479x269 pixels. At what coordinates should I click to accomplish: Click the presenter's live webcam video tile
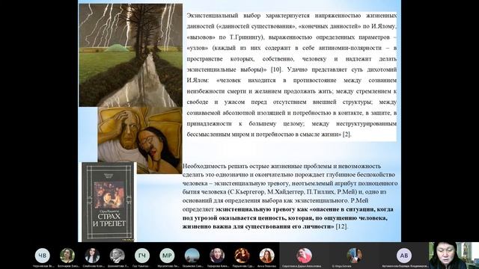(454, 256)
